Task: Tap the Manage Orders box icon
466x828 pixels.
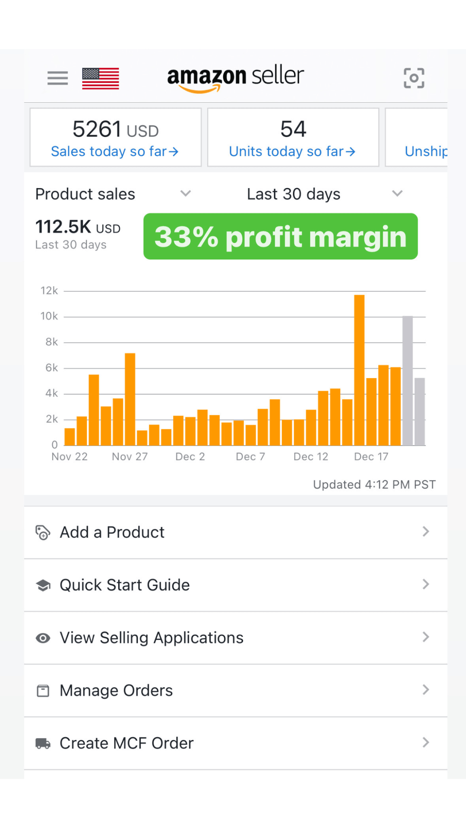Action: (x=43, y=691)
